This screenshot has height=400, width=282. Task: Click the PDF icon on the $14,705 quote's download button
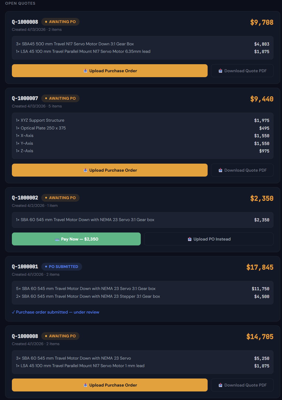point(220,385)
